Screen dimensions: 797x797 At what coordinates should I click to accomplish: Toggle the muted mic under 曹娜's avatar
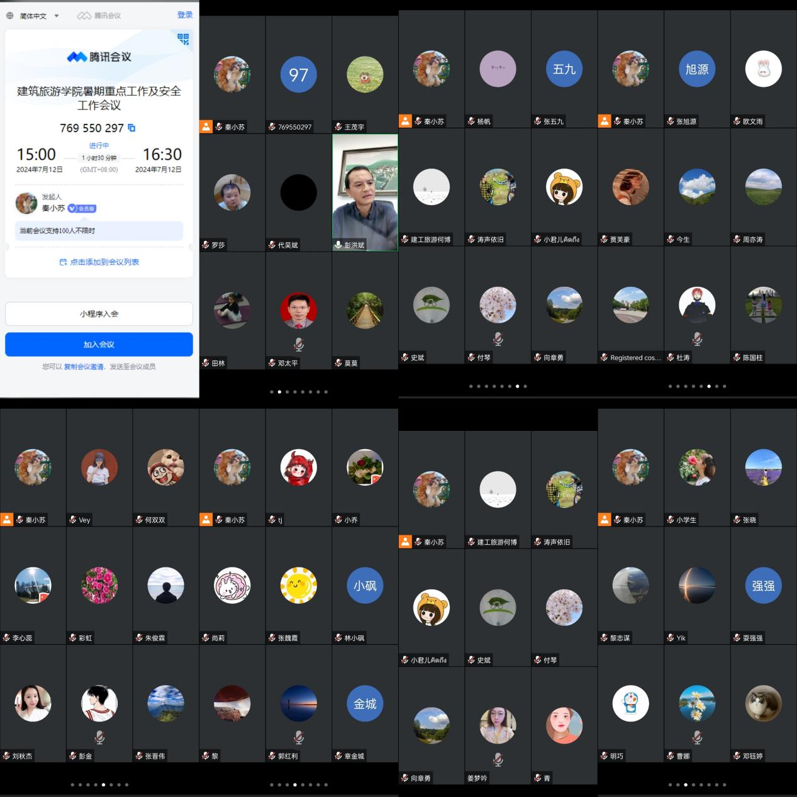[x=697, y=737]
